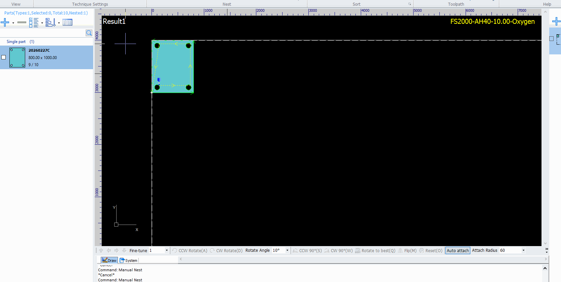The image size is (561, 282).
Task: Open the parts table view icon
Action: pyautogui.click(x=67, y=22)
